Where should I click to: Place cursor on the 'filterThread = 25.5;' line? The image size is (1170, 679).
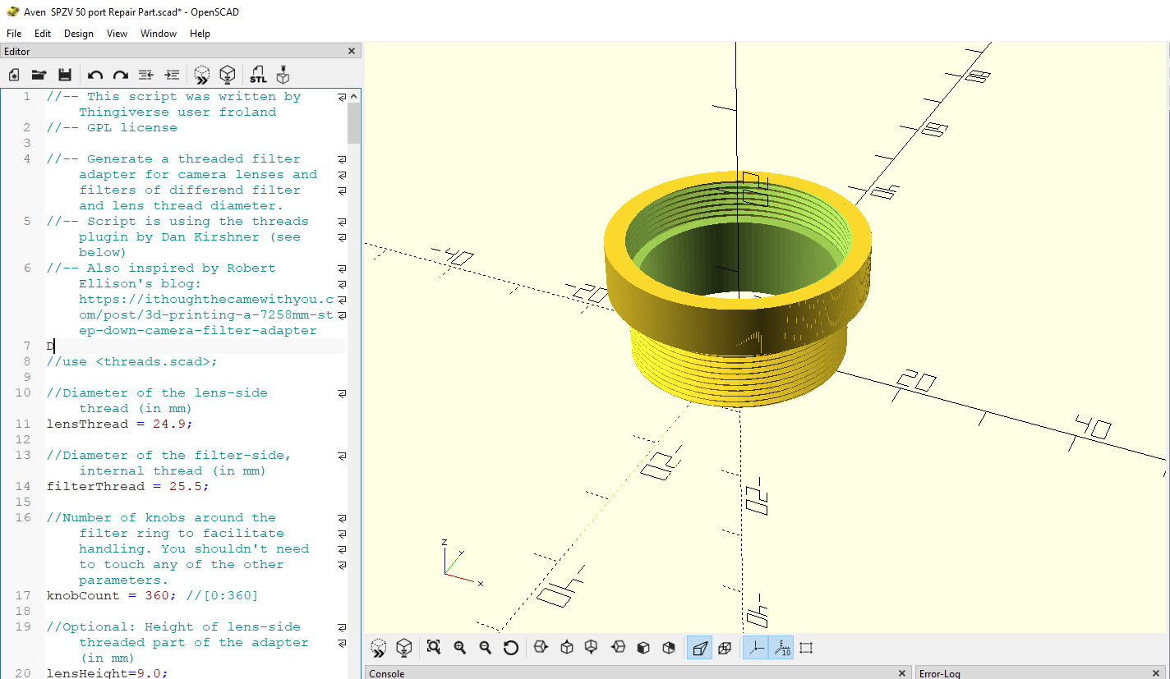click(x=128, y=487)
